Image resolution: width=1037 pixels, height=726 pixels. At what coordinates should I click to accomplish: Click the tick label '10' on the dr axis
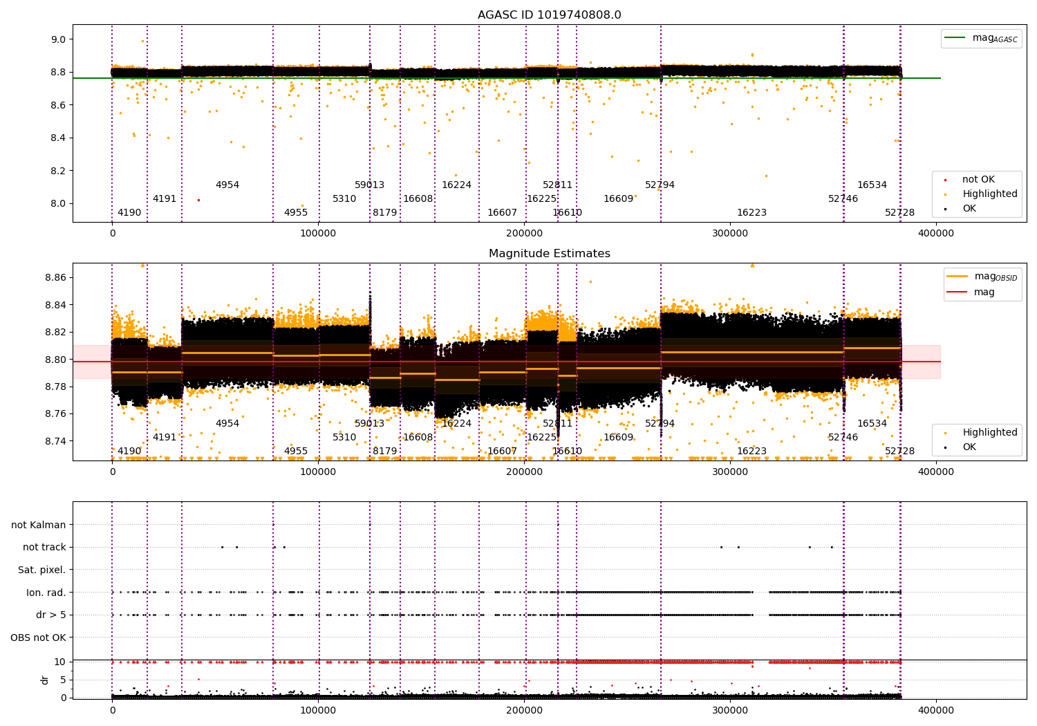click(x=60, y=662)
